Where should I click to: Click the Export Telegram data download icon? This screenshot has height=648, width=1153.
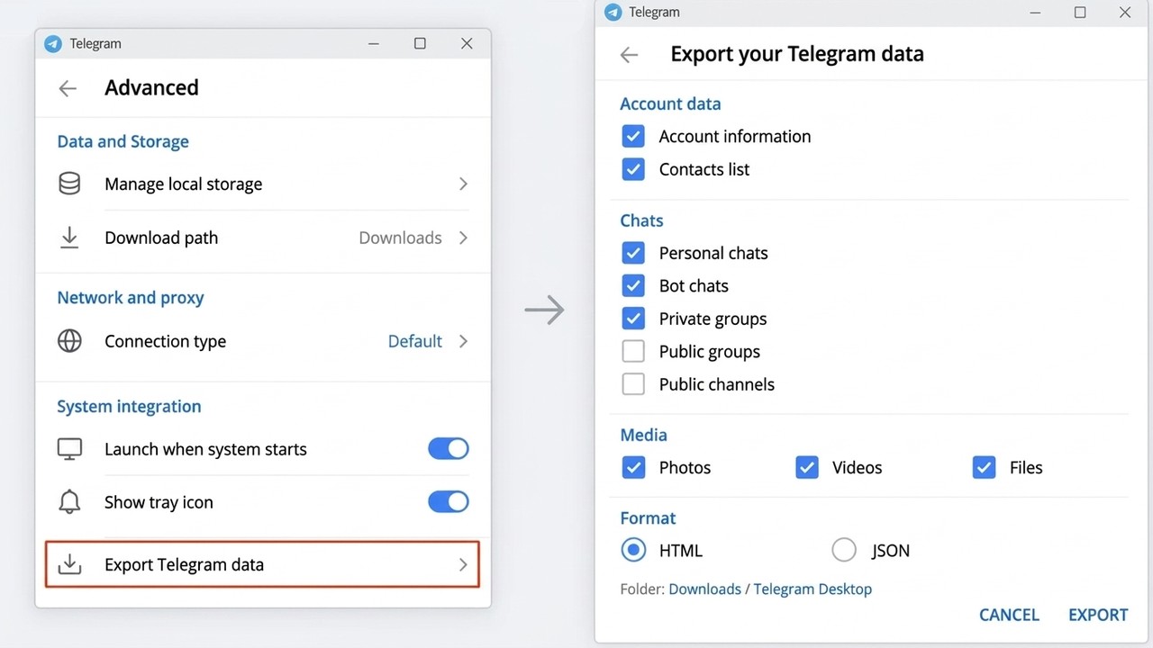pyautogui.click(x=69, y=564)
